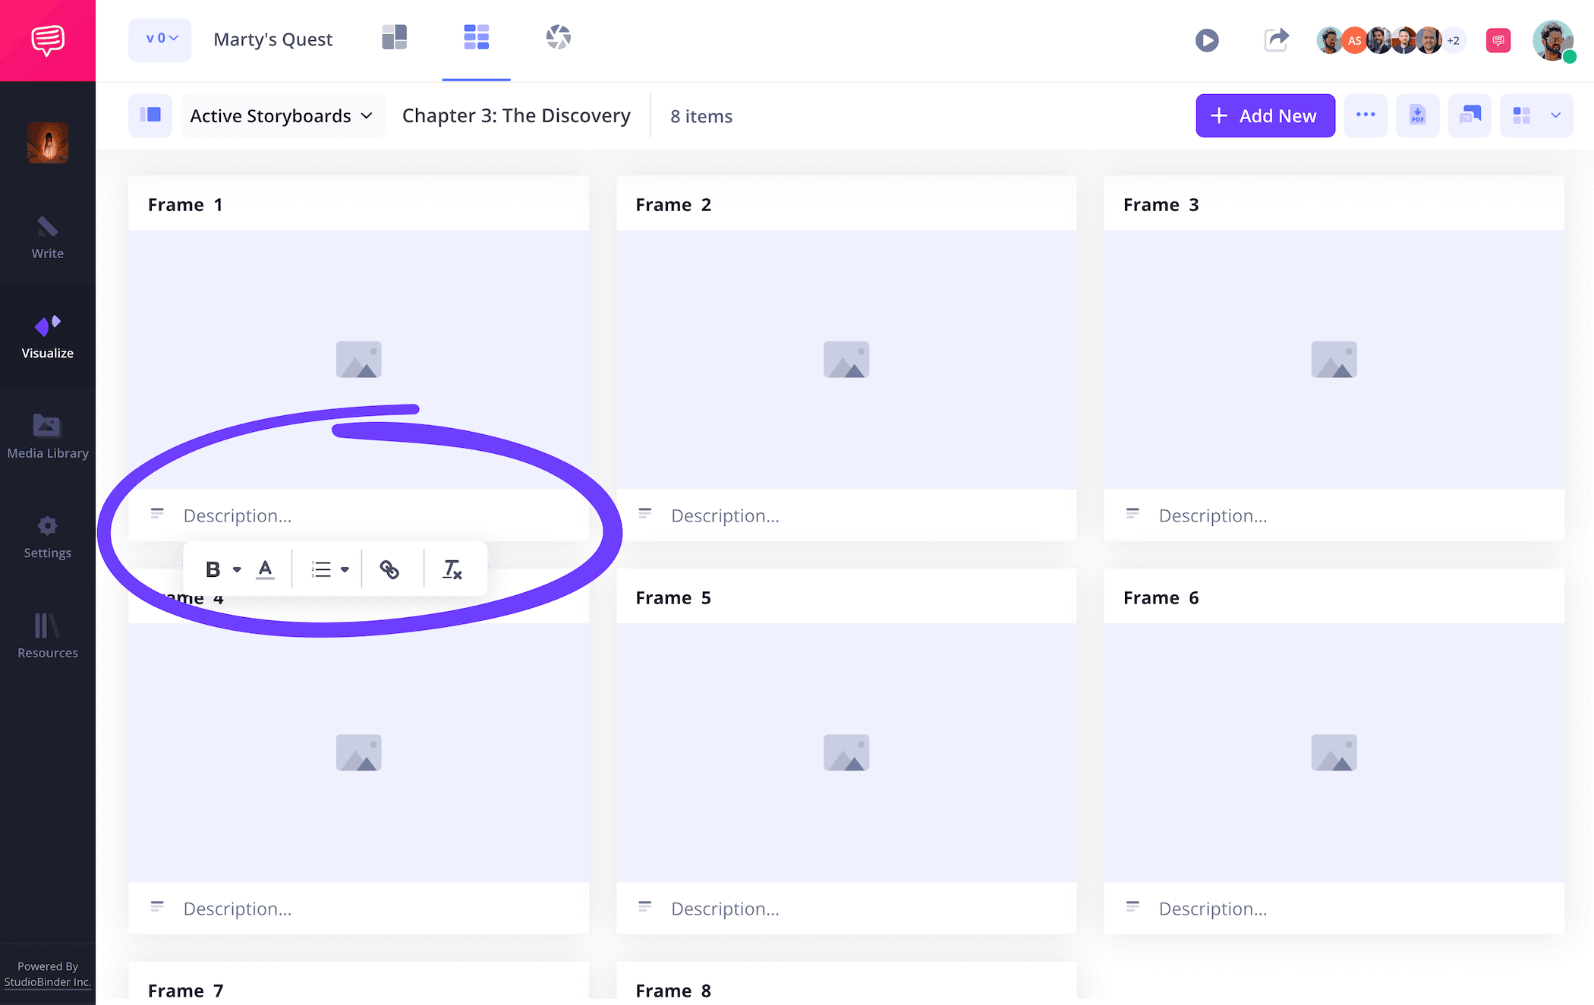Open Resources from the sidebar
Screen dimensions: 1594x1005
point(47,636)
